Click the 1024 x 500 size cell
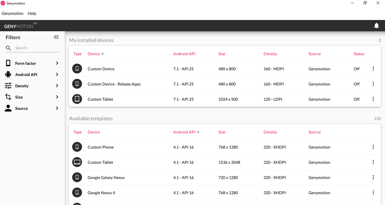The height and width of the screenshot is (205, 385). 228,99
